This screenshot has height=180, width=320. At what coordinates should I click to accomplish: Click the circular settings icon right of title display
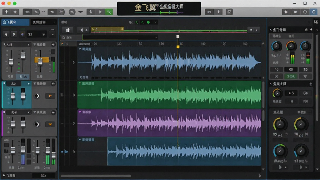click(x=229, y=12)
